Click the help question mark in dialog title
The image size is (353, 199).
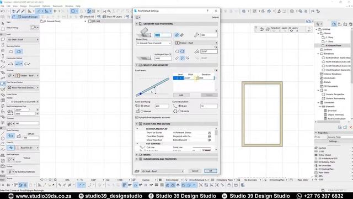click(207, 11)
